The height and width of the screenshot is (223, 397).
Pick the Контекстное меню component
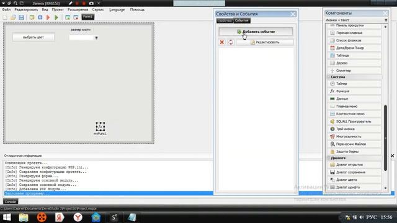(354, 114)
